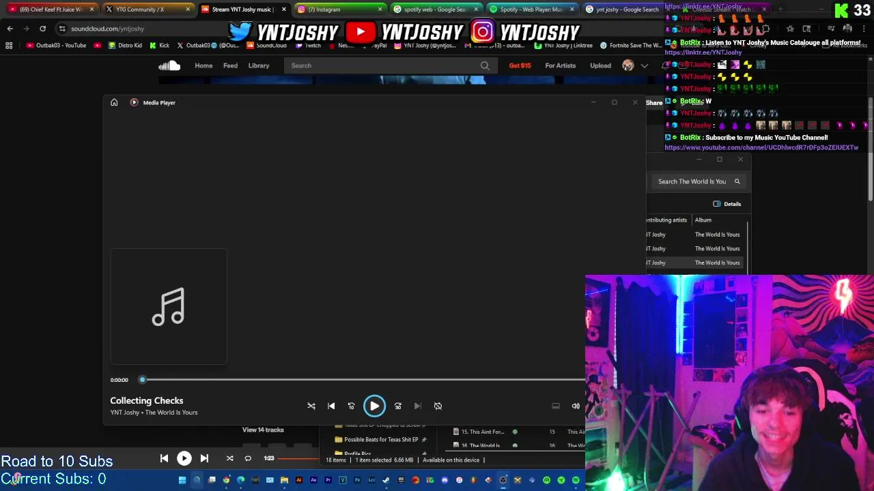The image size is (874, 491).
Task: Click the music note album art thumbnail
Action: pos(169,307)
